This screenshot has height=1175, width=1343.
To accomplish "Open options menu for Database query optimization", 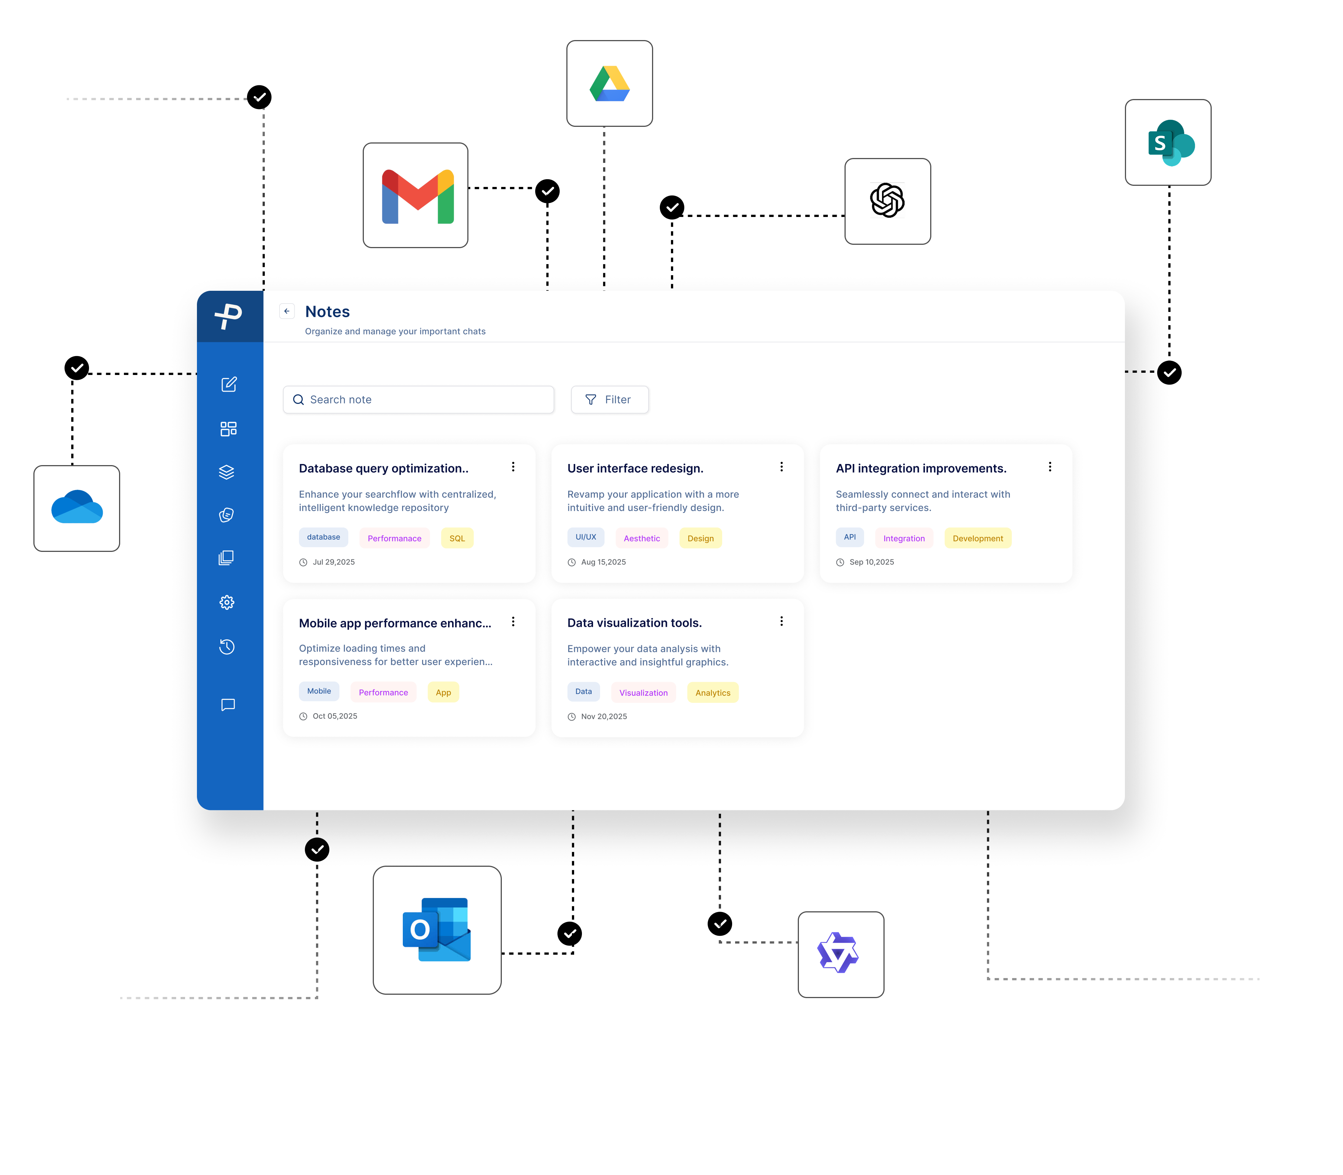I will [x=513, y=467].
